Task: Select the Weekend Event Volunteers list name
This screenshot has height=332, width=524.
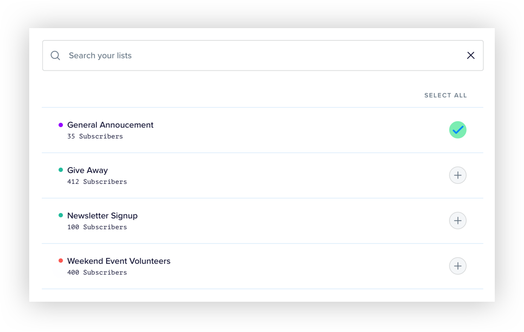Action: pos(119,261)
